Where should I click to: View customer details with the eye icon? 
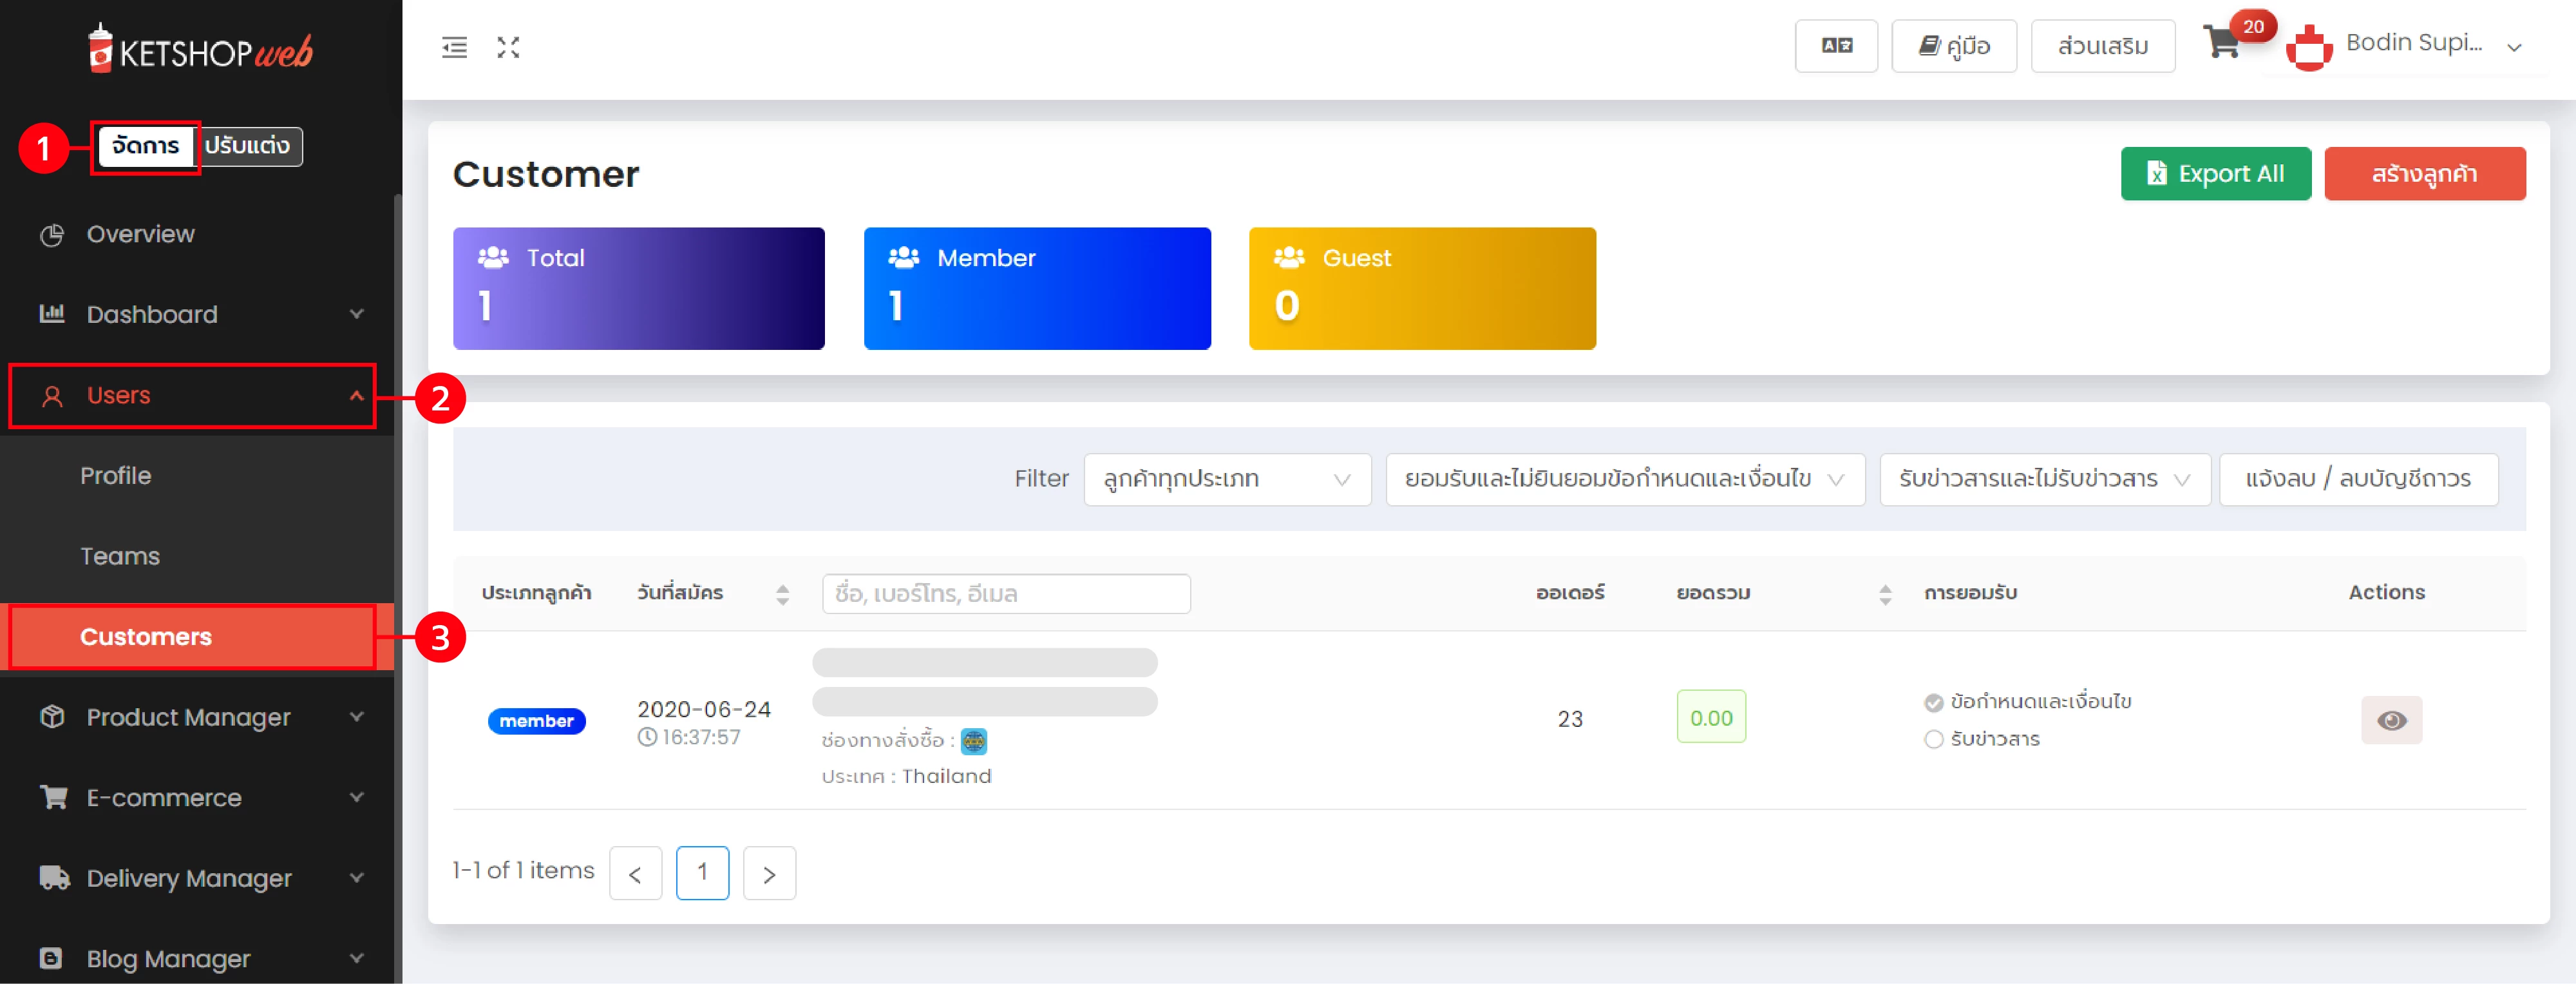point(2391,720)
